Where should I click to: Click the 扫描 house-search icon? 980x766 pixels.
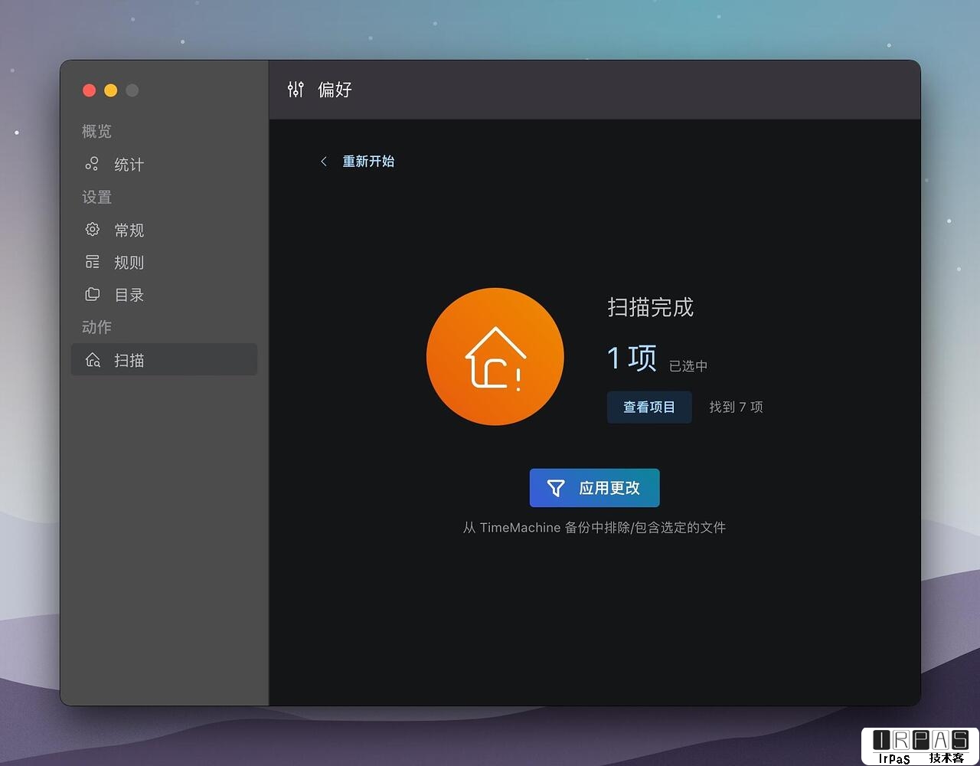pyautogui.click(x=93, y=360)
